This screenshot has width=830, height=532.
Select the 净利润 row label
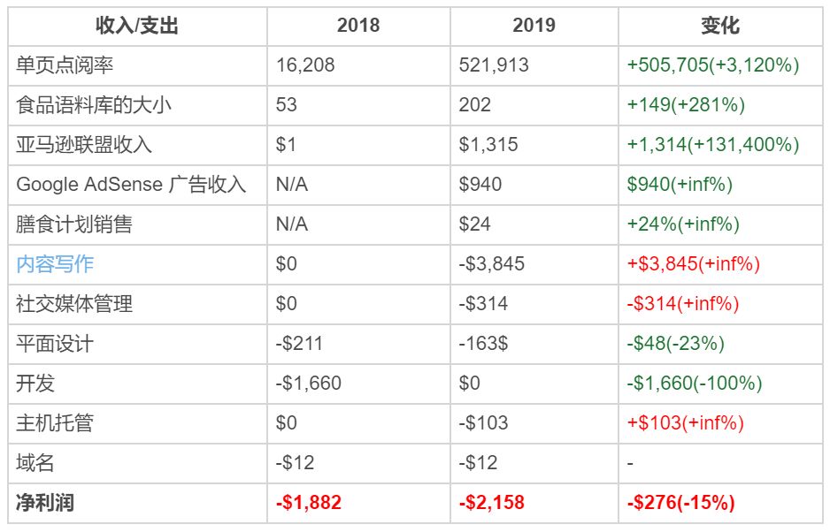click(x=45, y=503)
